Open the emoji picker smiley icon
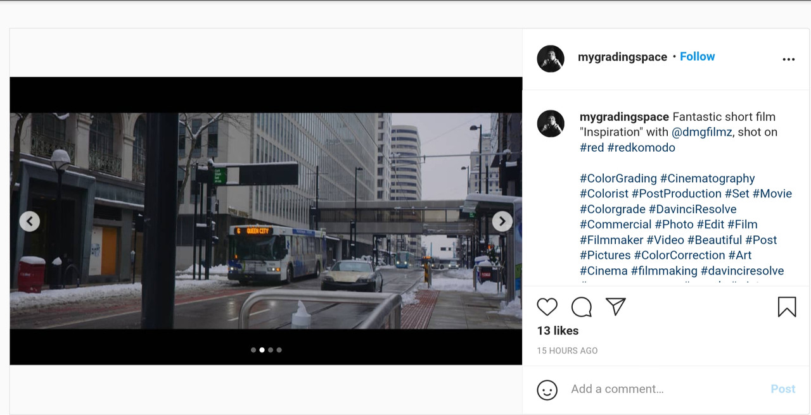Image resolution: width=811 pixels, height=415 pixels. (547, 389)
